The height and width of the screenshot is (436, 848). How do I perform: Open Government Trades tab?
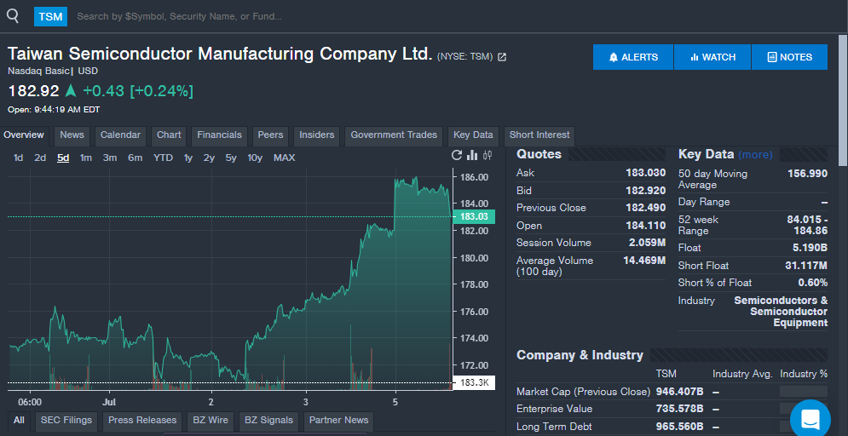tap(394, 135)
